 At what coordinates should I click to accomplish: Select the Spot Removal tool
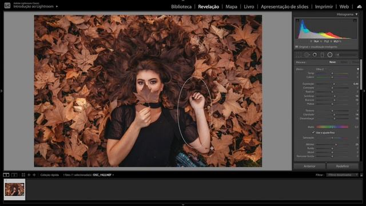pyautogui.click(x=307, y=55)
